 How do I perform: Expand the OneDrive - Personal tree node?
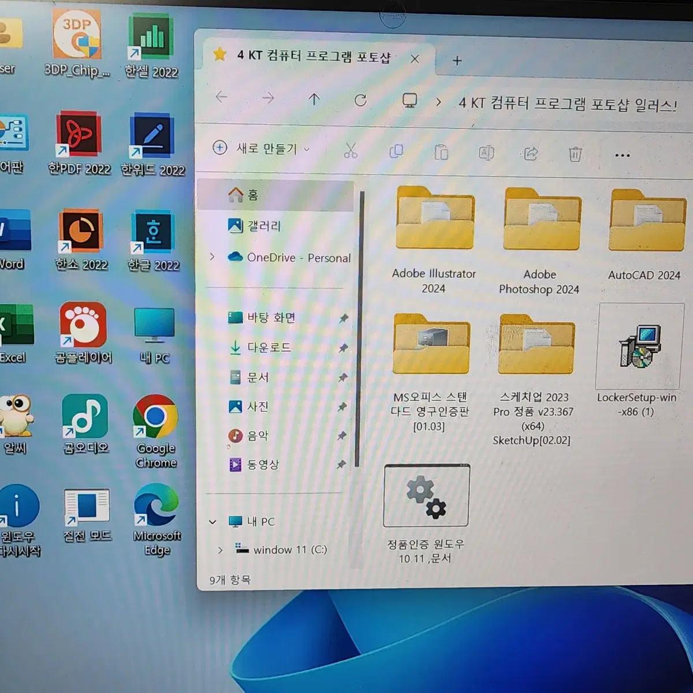click(x=213, y=256)
